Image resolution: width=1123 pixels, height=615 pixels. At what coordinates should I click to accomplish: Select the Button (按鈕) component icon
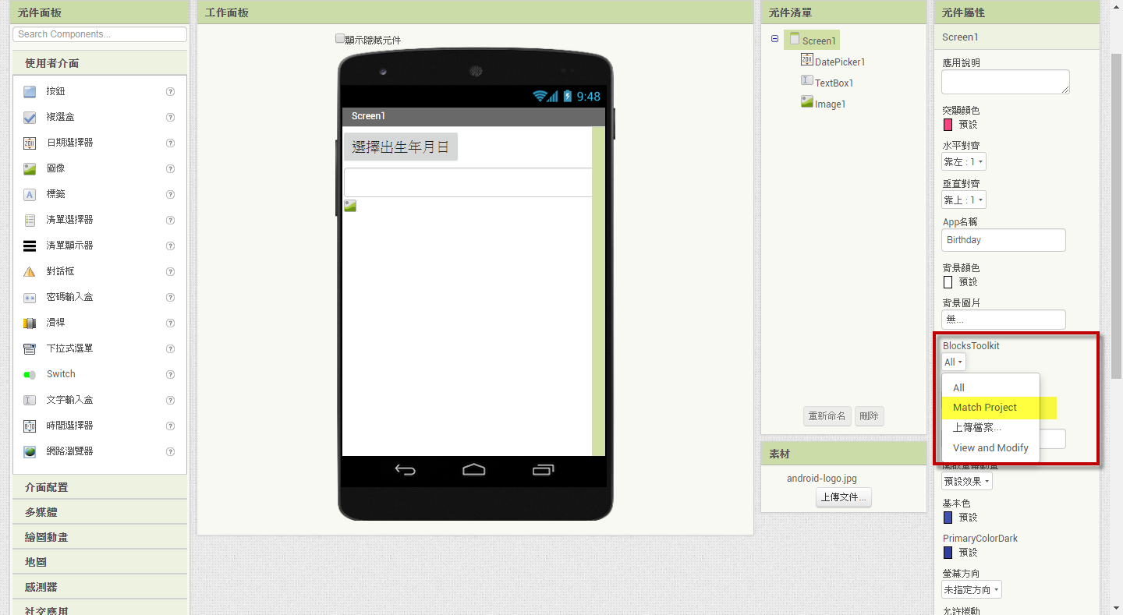pyautogui.click(x=30, y=92)
